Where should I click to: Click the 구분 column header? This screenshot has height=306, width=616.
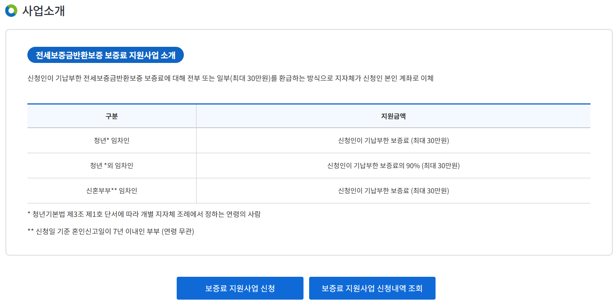(x=112, y=116)
